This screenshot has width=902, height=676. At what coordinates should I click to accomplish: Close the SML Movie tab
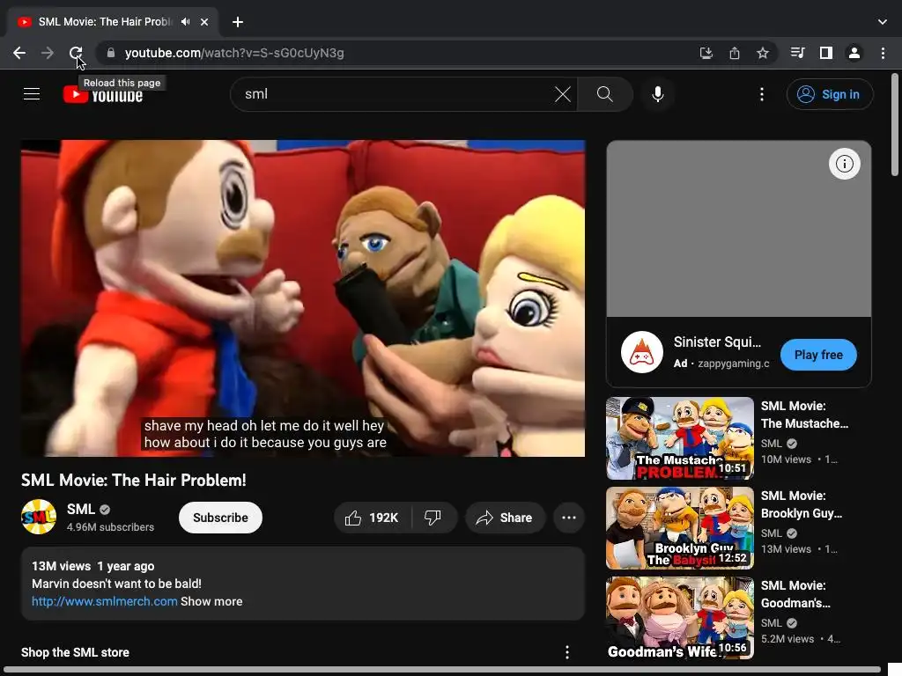click(x=204, y=22)
